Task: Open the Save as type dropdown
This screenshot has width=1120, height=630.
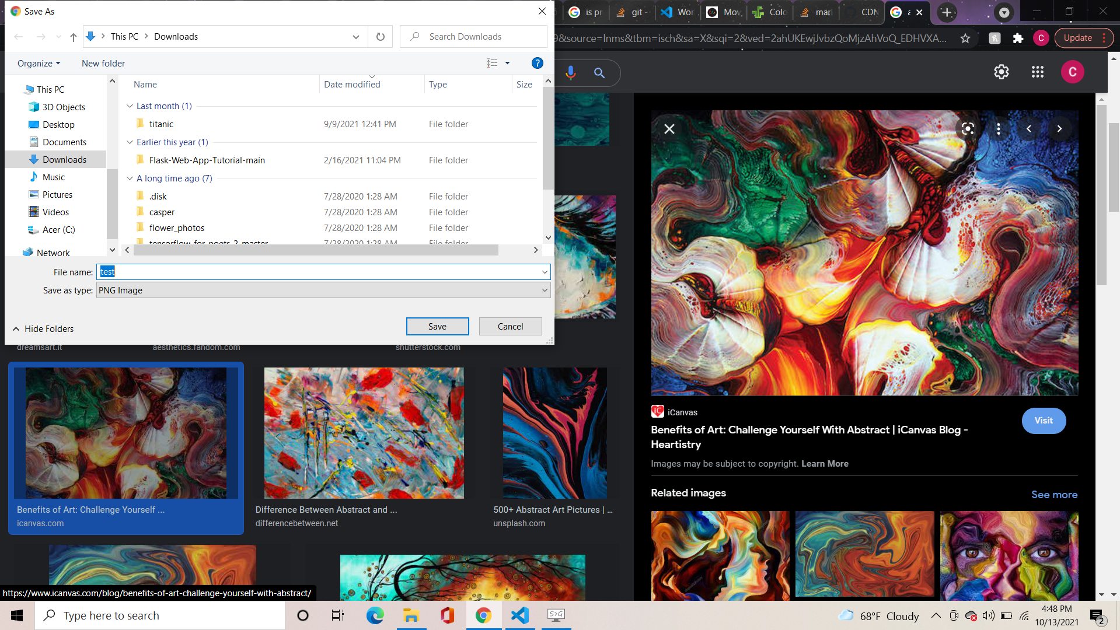Action: point(323,290)
